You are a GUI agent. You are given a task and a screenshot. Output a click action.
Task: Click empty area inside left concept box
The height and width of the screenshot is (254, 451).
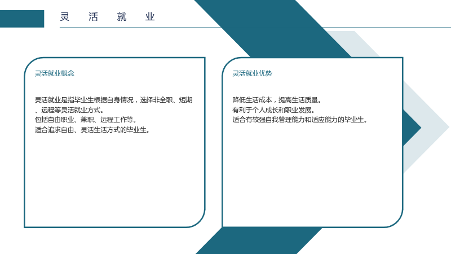click(x=114, y=178)
